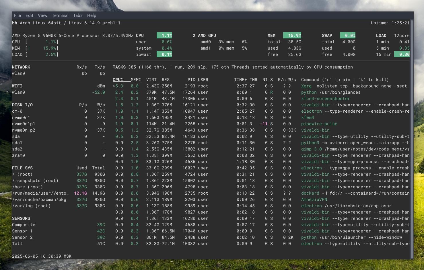Open the File menu
This screenshot has width=424, height=270.
tap(17, 15)
